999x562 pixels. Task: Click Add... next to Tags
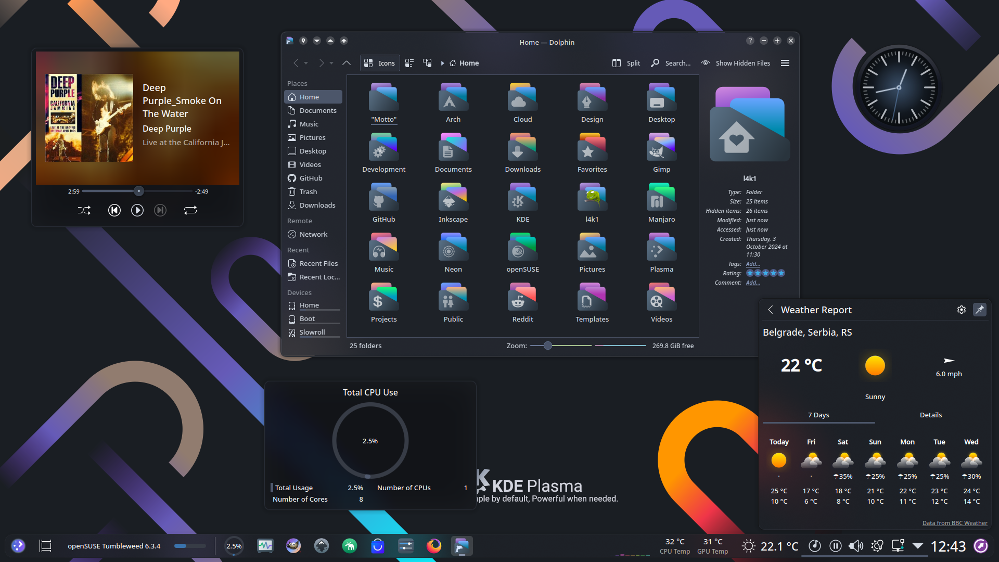pos(753,264)
